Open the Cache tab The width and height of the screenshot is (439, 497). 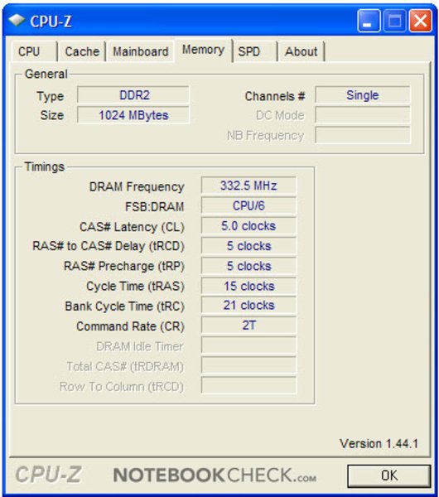(82, 51)
